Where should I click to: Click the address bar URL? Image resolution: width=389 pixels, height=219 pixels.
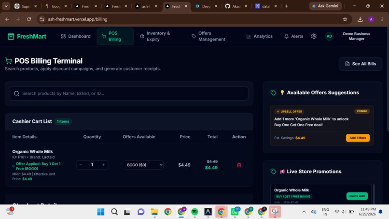[78, 19]
